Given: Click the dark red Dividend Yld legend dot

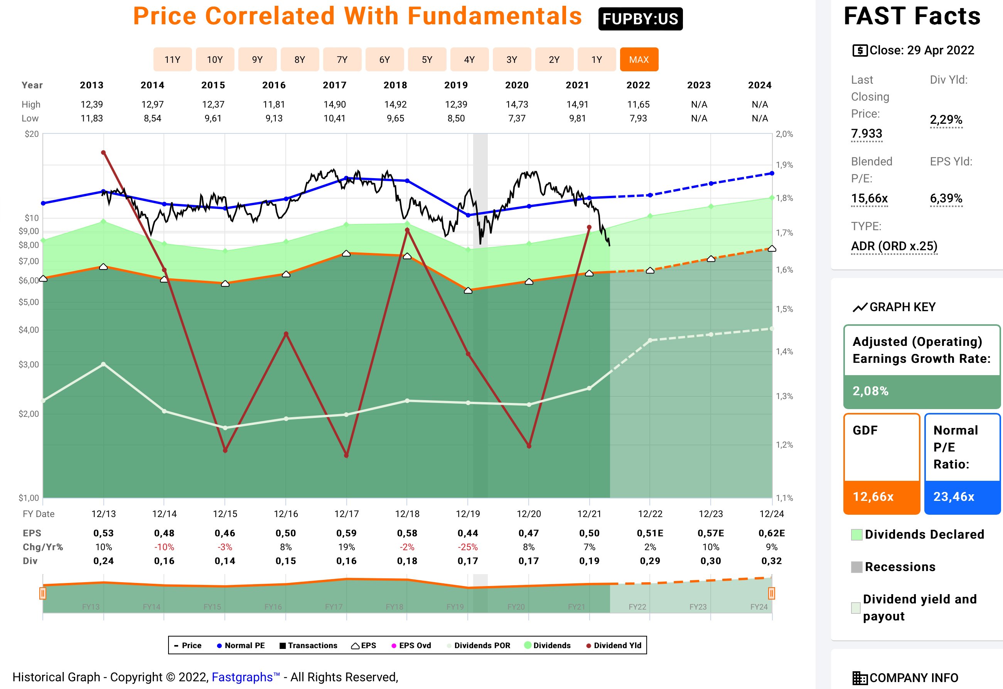Looking at the screenshot, I should point(588,646).
